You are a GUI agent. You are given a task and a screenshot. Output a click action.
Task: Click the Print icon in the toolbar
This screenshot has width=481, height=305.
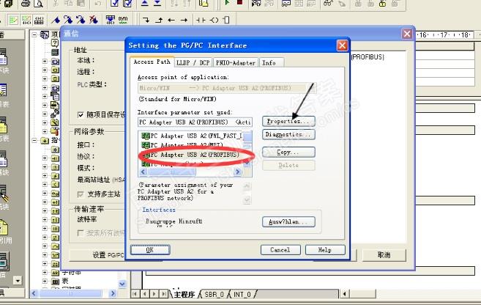[26, 4]
